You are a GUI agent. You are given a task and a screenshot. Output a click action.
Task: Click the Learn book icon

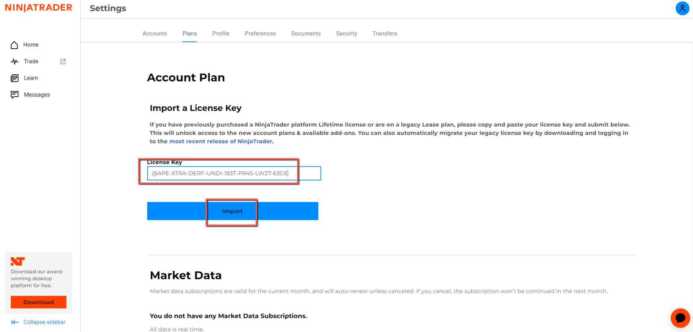tap(14, 78)
